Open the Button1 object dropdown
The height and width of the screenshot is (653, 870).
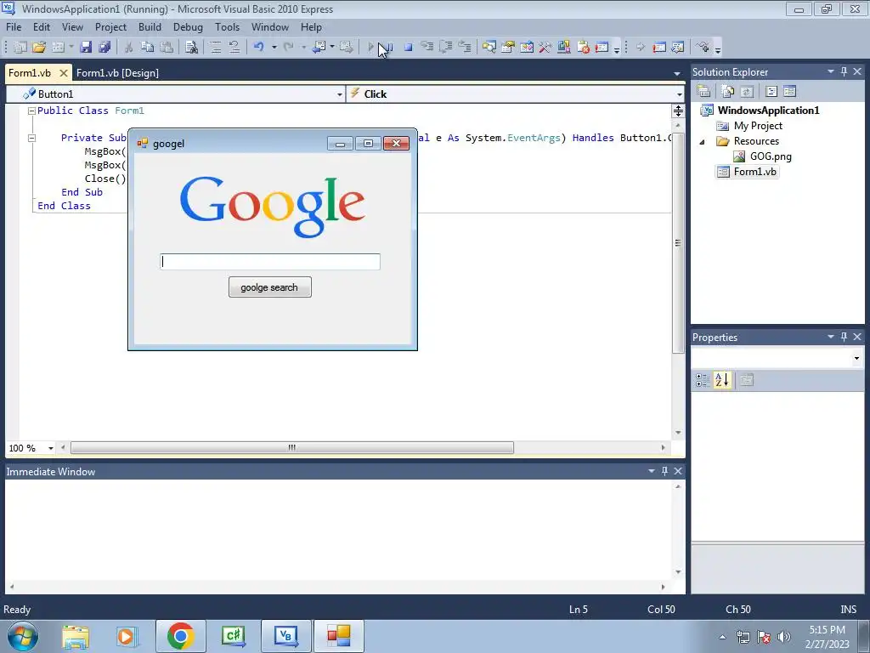pos(340,94)
